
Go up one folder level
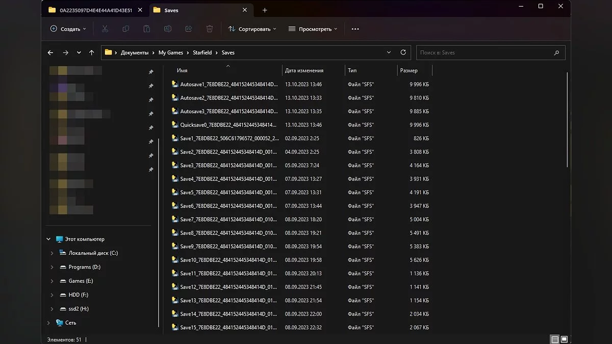coord(92,52)
